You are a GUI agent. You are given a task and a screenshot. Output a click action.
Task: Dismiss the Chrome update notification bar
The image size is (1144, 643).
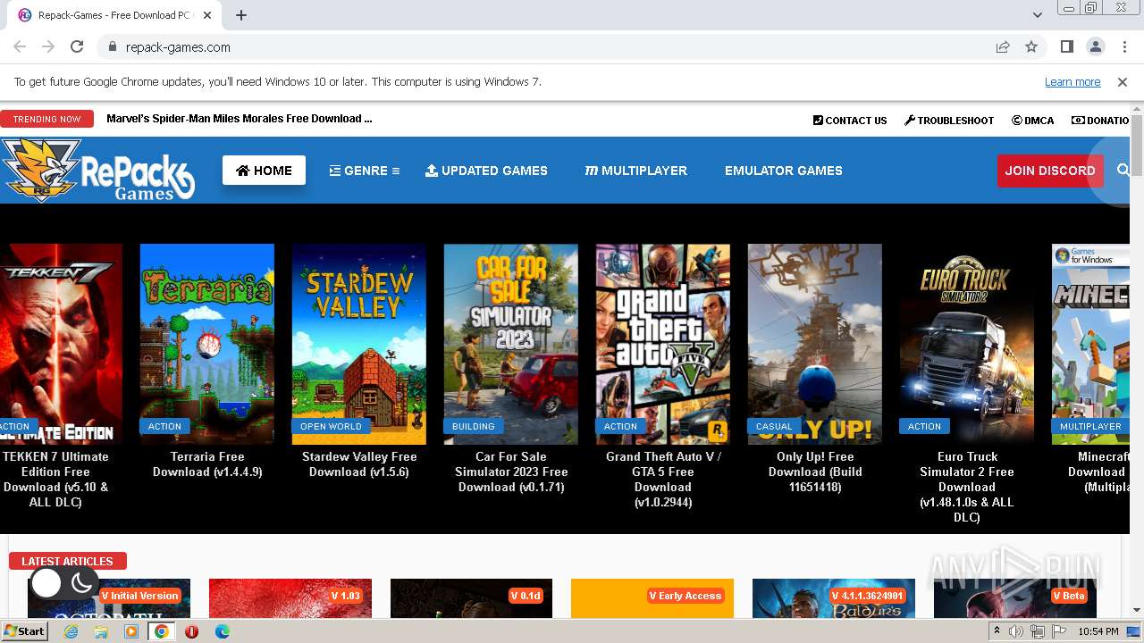pyautogui.click(x=1123, y=82)
